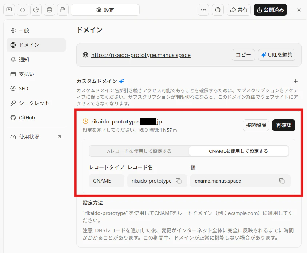The width and height of the screenshot is (307, 253).
Task: Open 使用状況 usage link in sidebar
Action: 36,137
